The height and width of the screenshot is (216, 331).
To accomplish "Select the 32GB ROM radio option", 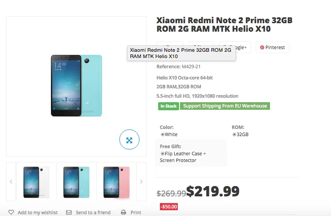I will 234,134.
